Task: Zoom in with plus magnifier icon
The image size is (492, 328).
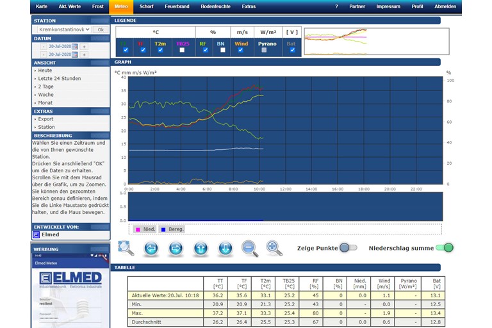Action: 274,248
